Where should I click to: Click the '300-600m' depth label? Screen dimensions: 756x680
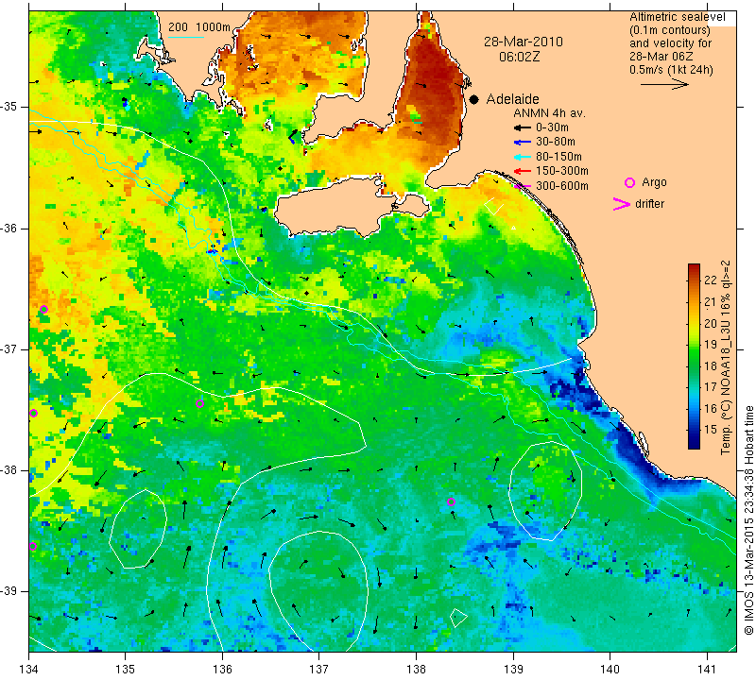tap(562, 186)
